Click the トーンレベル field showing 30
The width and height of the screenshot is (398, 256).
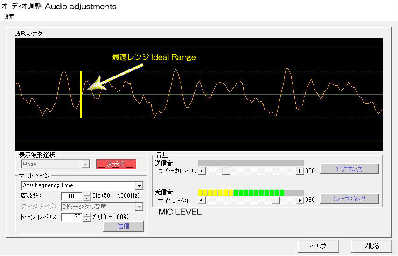coord(72,217)
